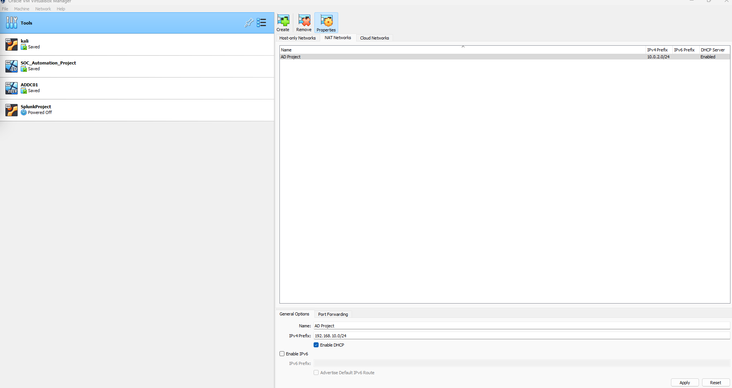Switch to the Host-only Networks tab
The height and width of the screenshot is (388, 732).
coord(297,38)
